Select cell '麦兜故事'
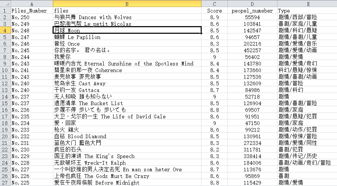This screenshot has width=337, height=186. point(127,77)
